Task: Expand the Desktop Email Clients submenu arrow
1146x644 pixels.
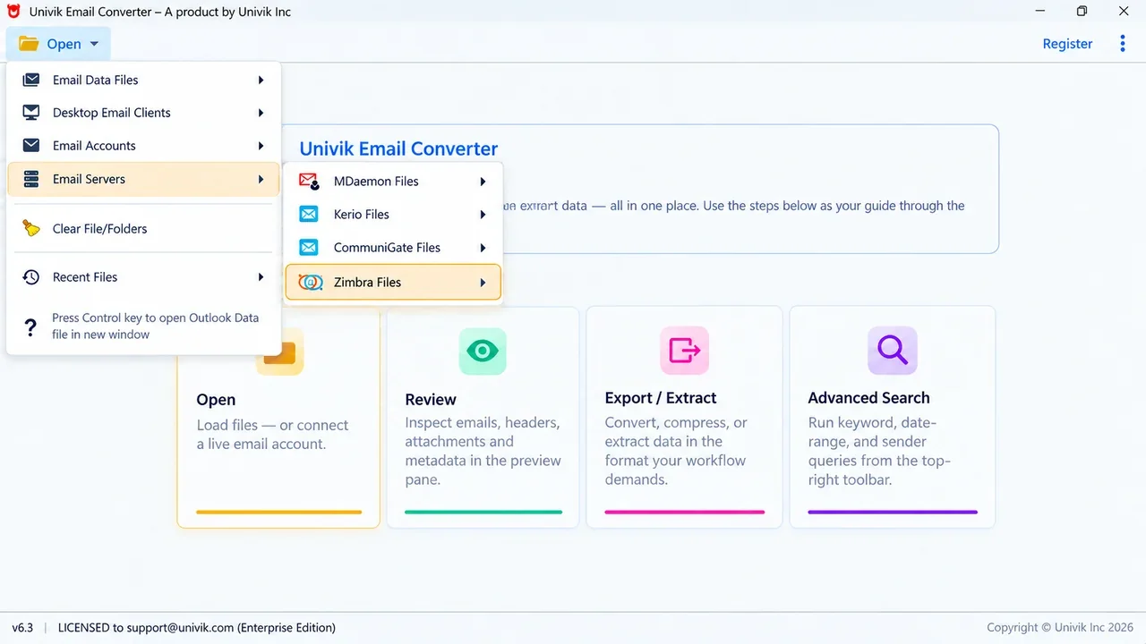Action: (x=261, y=113)
